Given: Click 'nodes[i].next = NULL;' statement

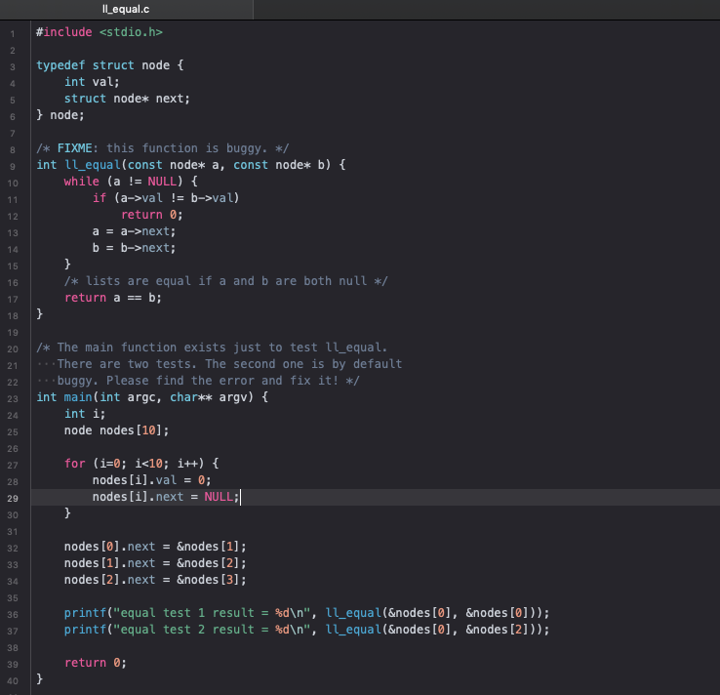Looking at the screenshot, I should 166,497.
